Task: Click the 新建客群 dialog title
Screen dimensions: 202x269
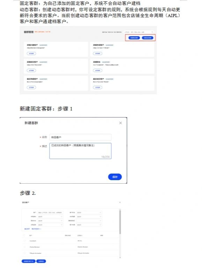Action: click(x=31, y=123)
